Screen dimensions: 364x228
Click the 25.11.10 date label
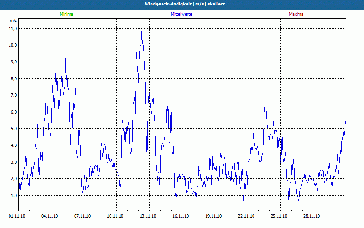coord(279,216)
